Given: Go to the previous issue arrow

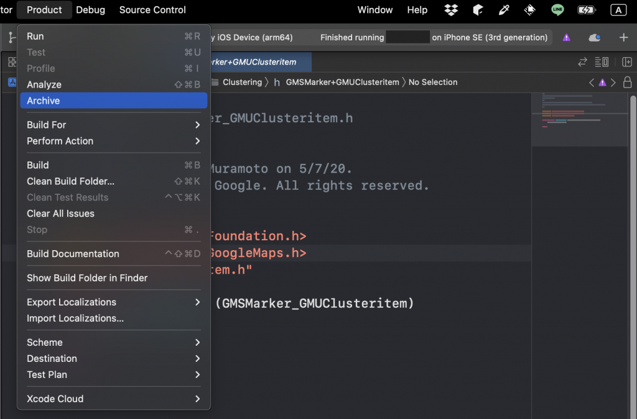Looking at the screenshot, I should click(592, 83).
